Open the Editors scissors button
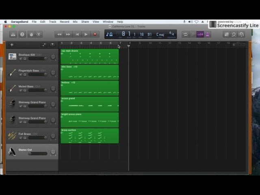 [x=39, y=35]
